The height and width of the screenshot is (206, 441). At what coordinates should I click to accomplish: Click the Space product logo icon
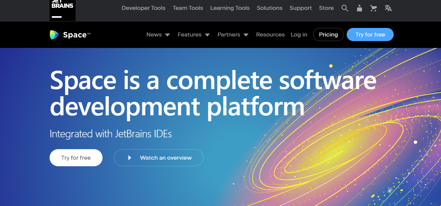pos(54,35)
